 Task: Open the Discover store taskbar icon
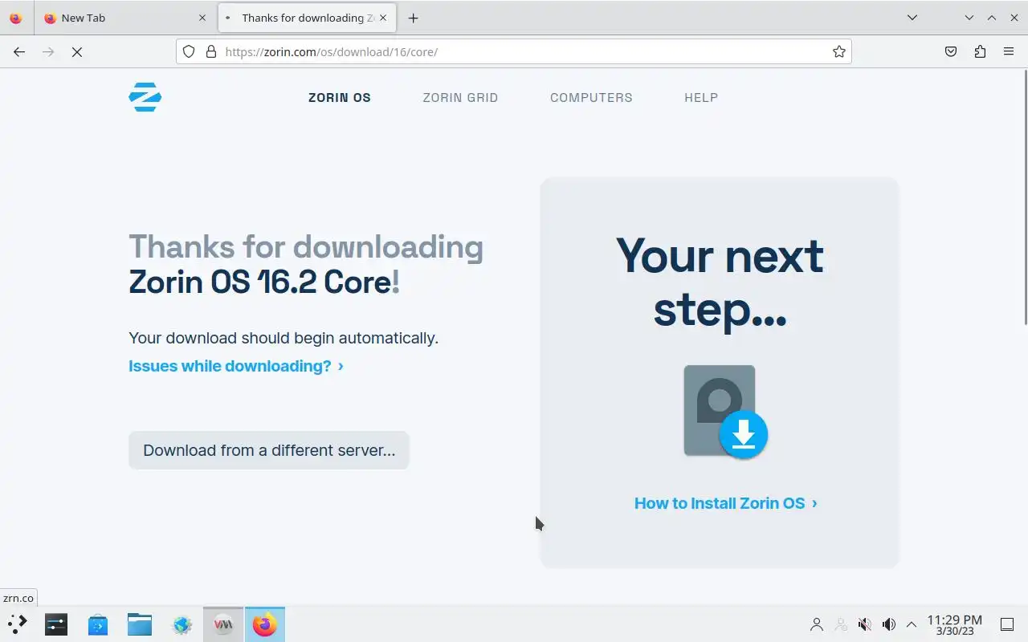(98, 624)
